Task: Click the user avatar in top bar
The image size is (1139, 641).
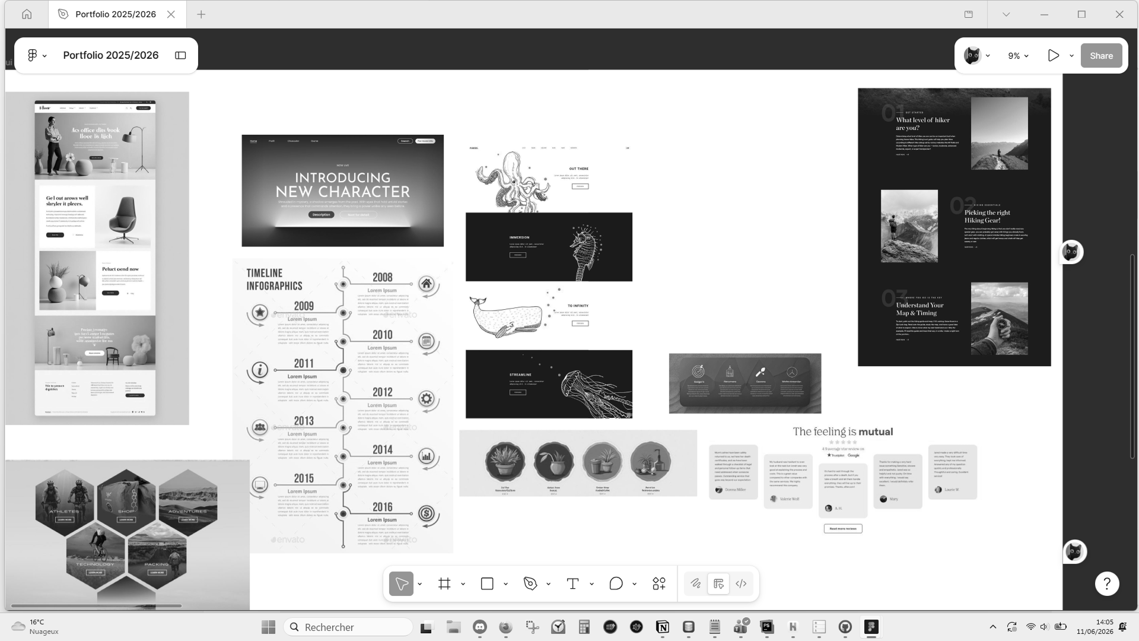Action: (x=972, y=55)
